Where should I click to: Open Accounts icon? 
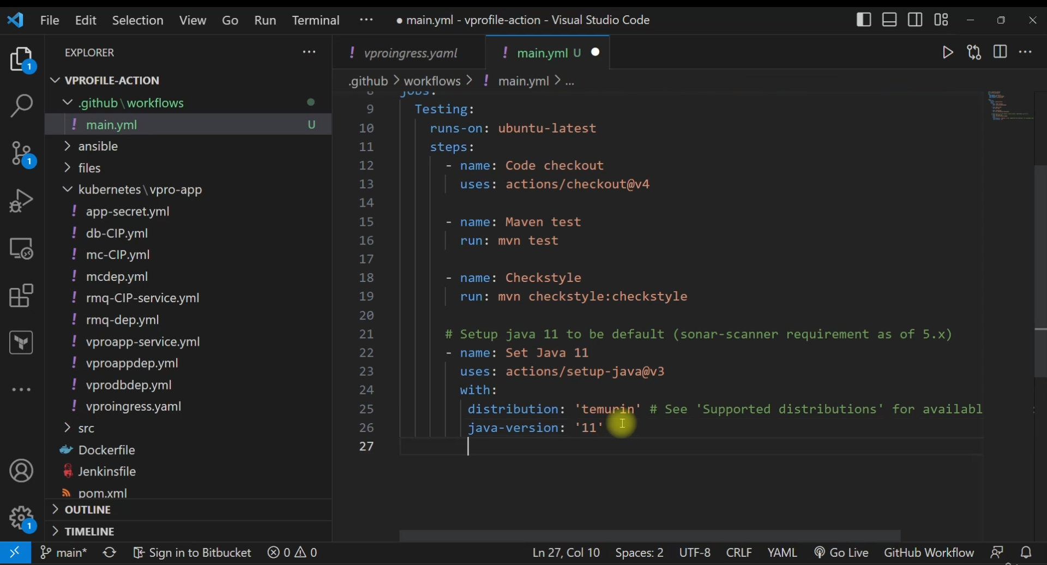22,471
